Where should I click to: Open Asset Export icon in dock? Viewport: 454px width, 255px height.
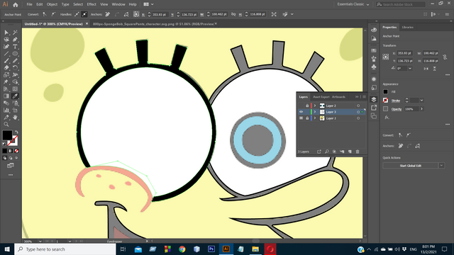[374, 108]
